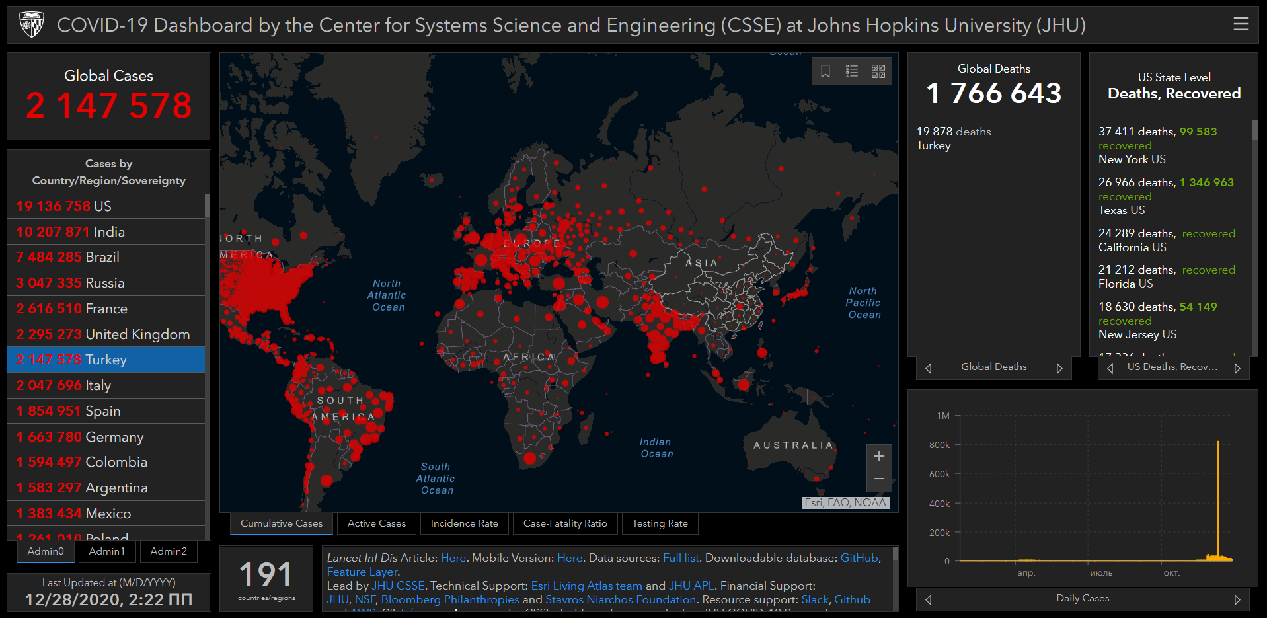Open the GitHub database link

tap(859, 558)
